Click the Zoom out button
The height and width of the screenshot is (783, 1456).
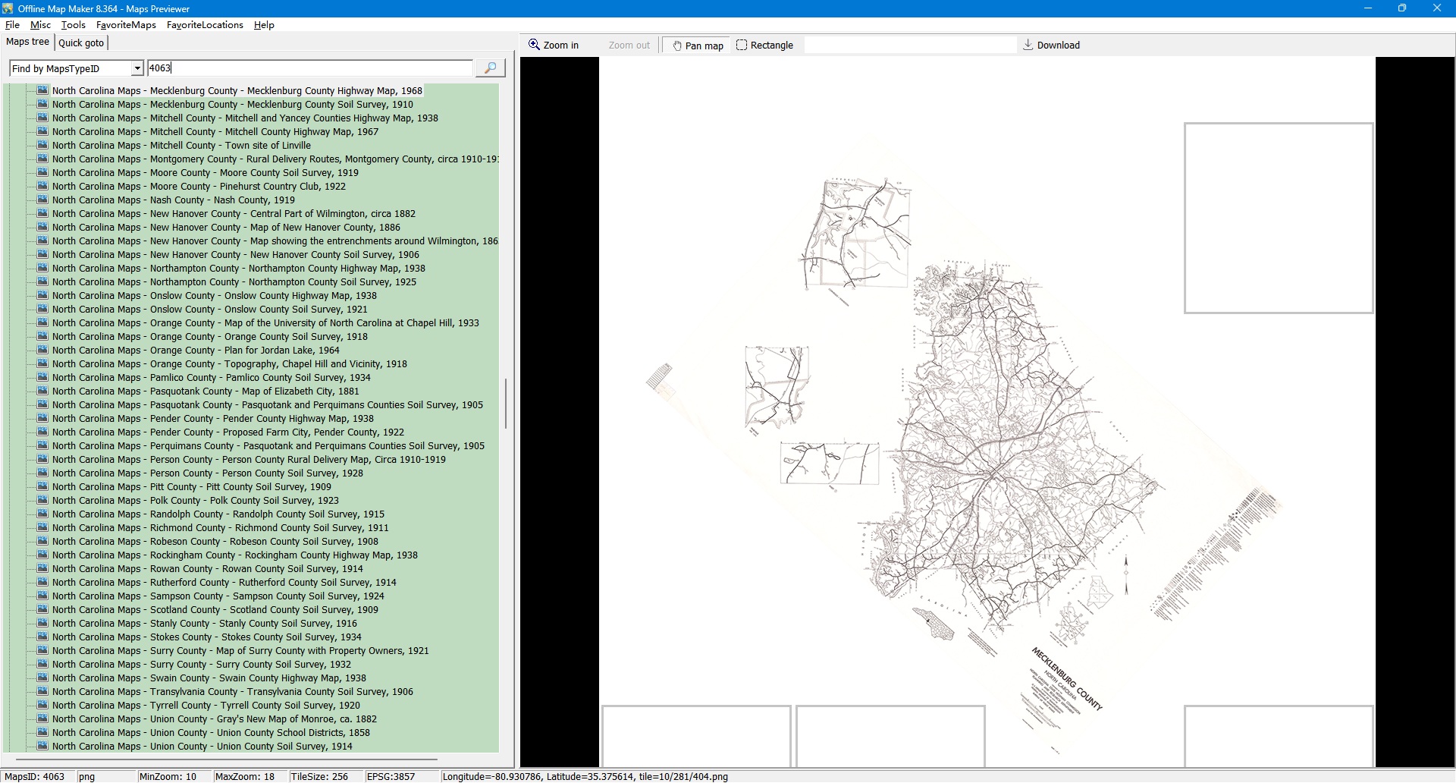point(629,46)
